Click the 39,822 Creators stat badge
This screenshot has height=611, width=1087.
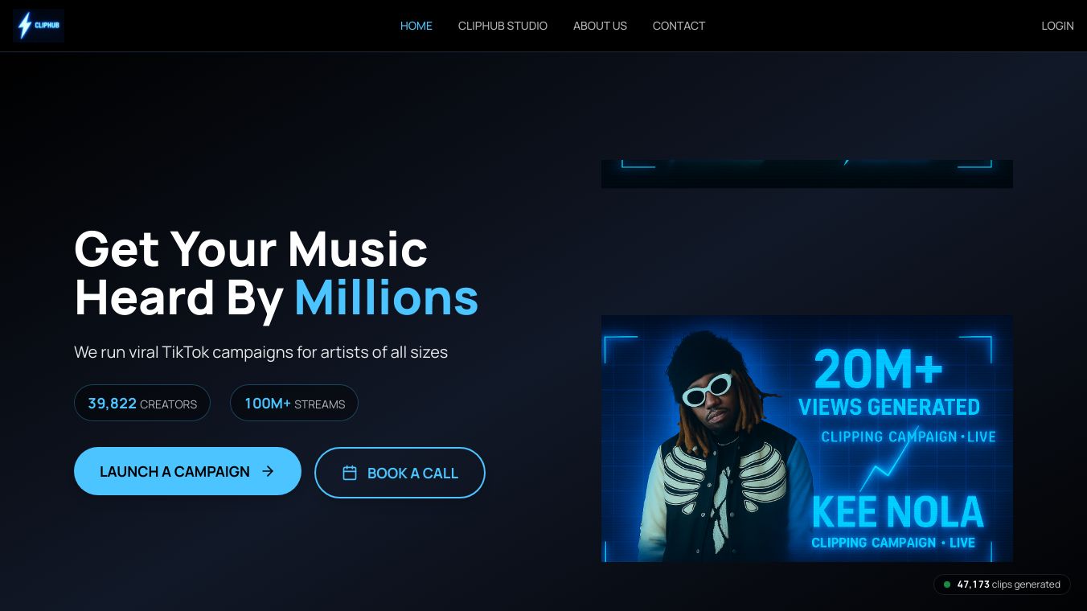coord(142,403)
